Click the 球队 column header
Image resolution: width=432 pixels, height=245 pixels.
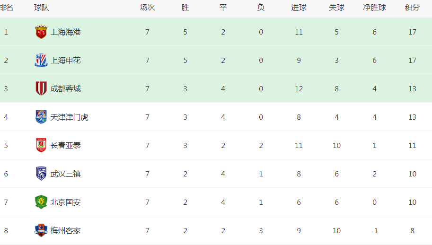pyautogui.click(x=41, y=8)
